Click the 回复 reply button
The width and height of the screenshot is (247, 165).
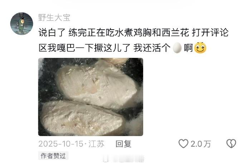(x=124, y=144)
